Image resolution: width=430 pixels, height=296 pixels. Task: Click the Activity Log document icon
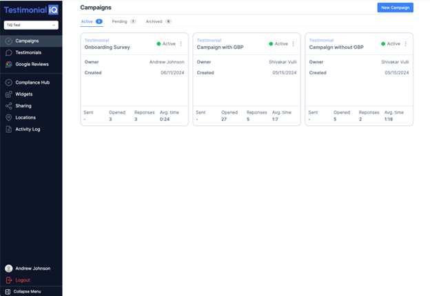pos(9,129)
